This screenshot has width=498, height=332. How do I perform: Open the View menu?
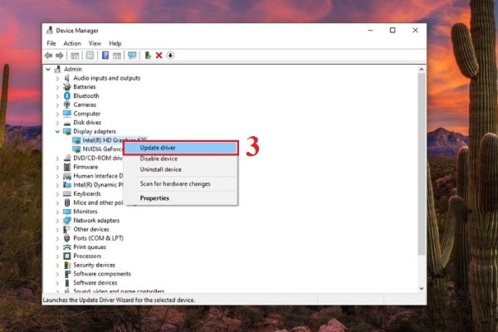tap(95, 43)
